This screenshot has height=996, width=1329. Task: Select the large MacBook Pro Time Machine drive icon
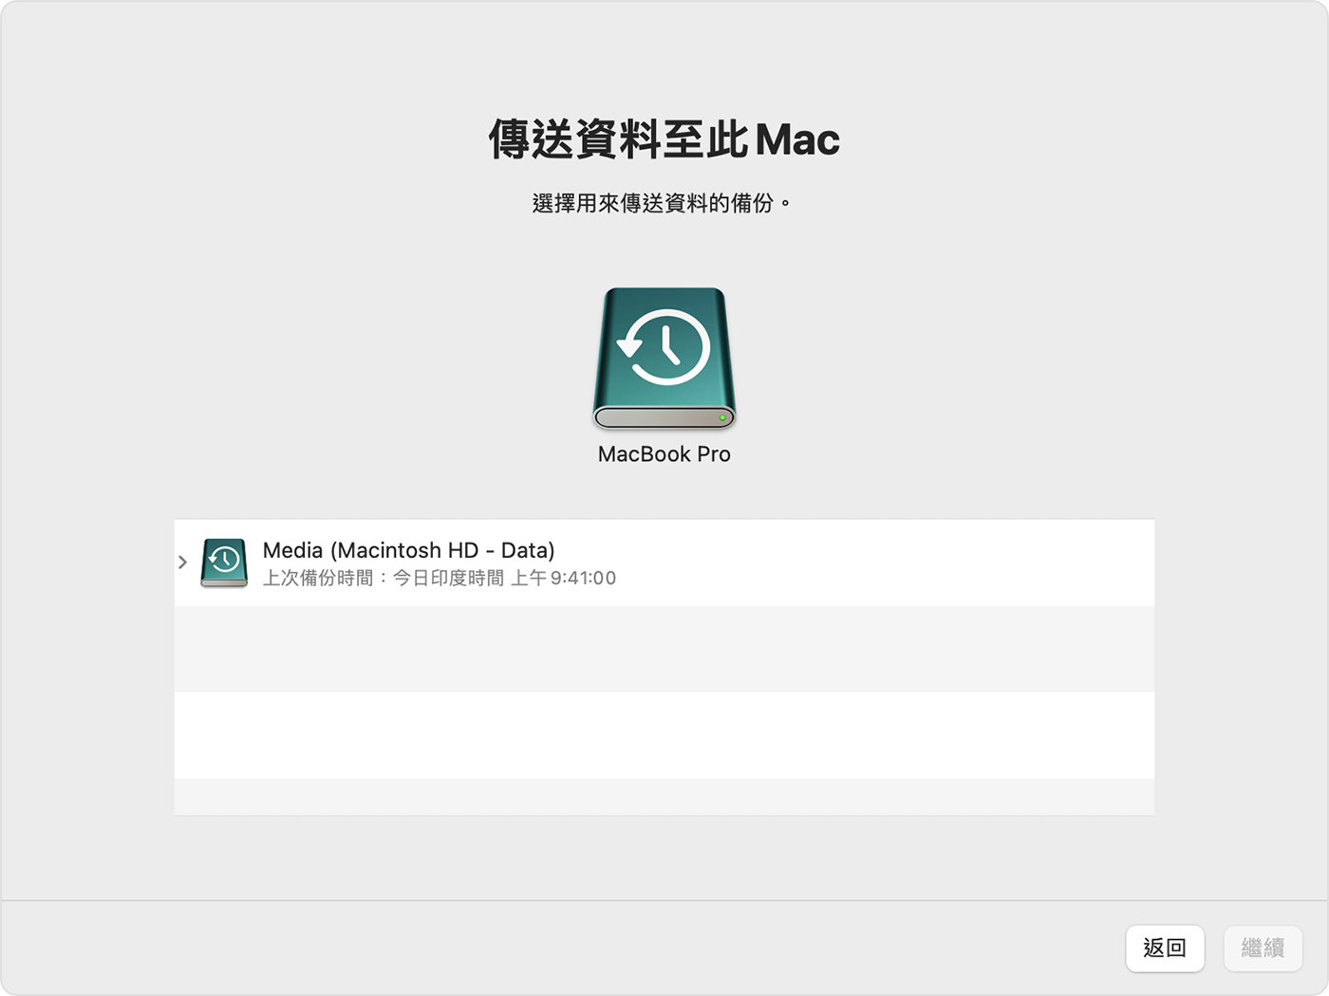coord(664,359)
